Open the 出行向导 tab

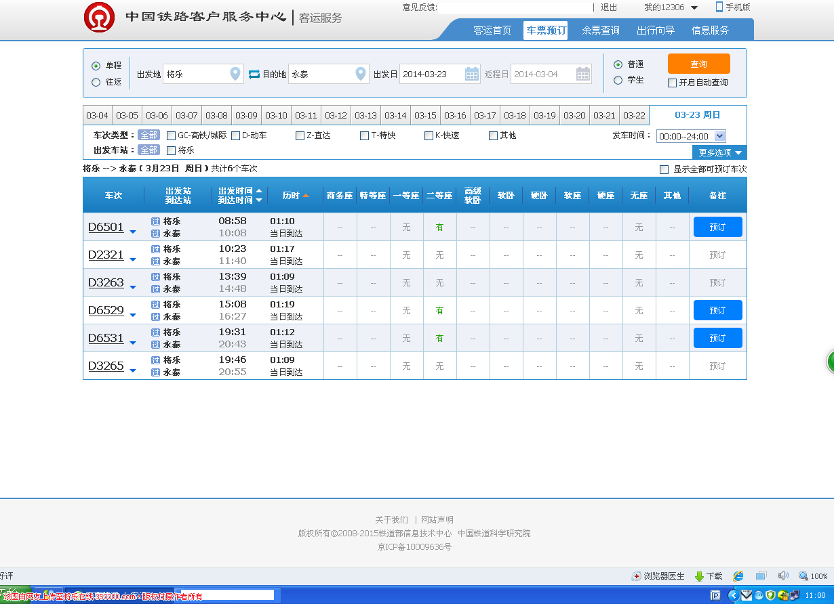point(656,30)
